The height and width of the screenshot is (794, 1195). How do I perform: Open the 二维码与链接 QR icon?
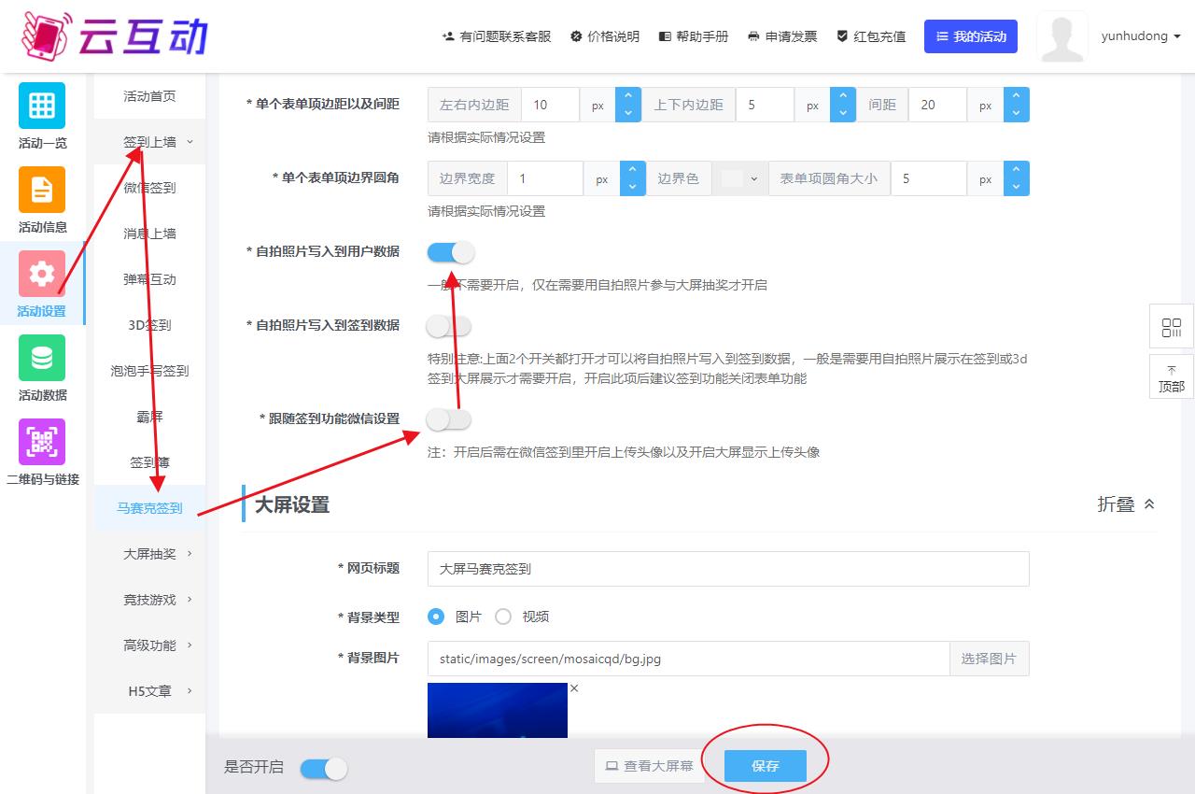(x=42, y=442)
